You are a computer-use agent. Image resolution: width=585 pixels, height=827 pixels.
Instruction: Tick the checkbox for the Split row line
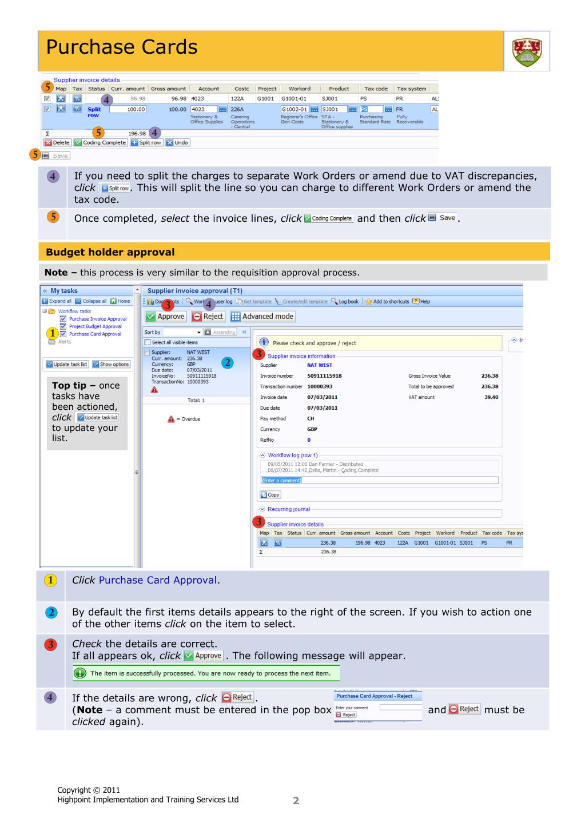[x=46, y=109]
